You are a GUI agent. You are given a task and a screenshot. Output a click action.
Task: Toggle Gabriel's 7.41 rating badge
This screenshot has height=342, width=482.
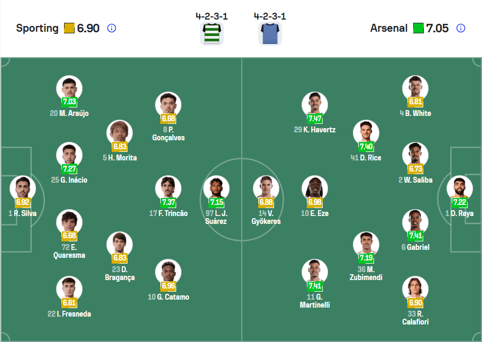[415, 237]
